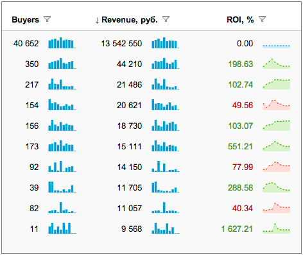Screen dimensions: 303x255
Task: Click the descending sort arrow beside Revenue
Action: pos(97,21)
